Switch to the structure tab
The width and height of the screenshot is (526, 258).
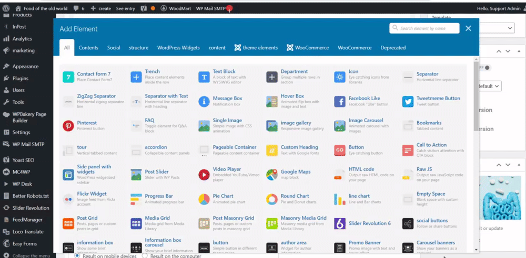tap(138, 48)
